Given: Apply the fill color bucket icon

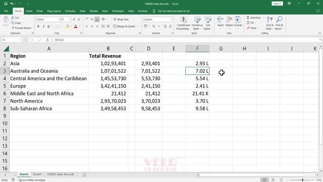Looking at the screenshot, I should tap(67, 26).
